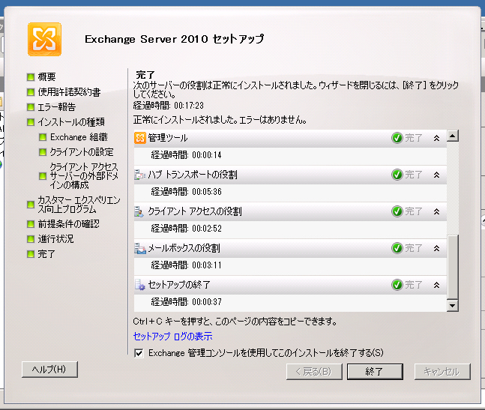This screenshot has width=485, height=410.
Task: Click green square beside クライアントの設定 step
Action: click(x=43, y=152)
